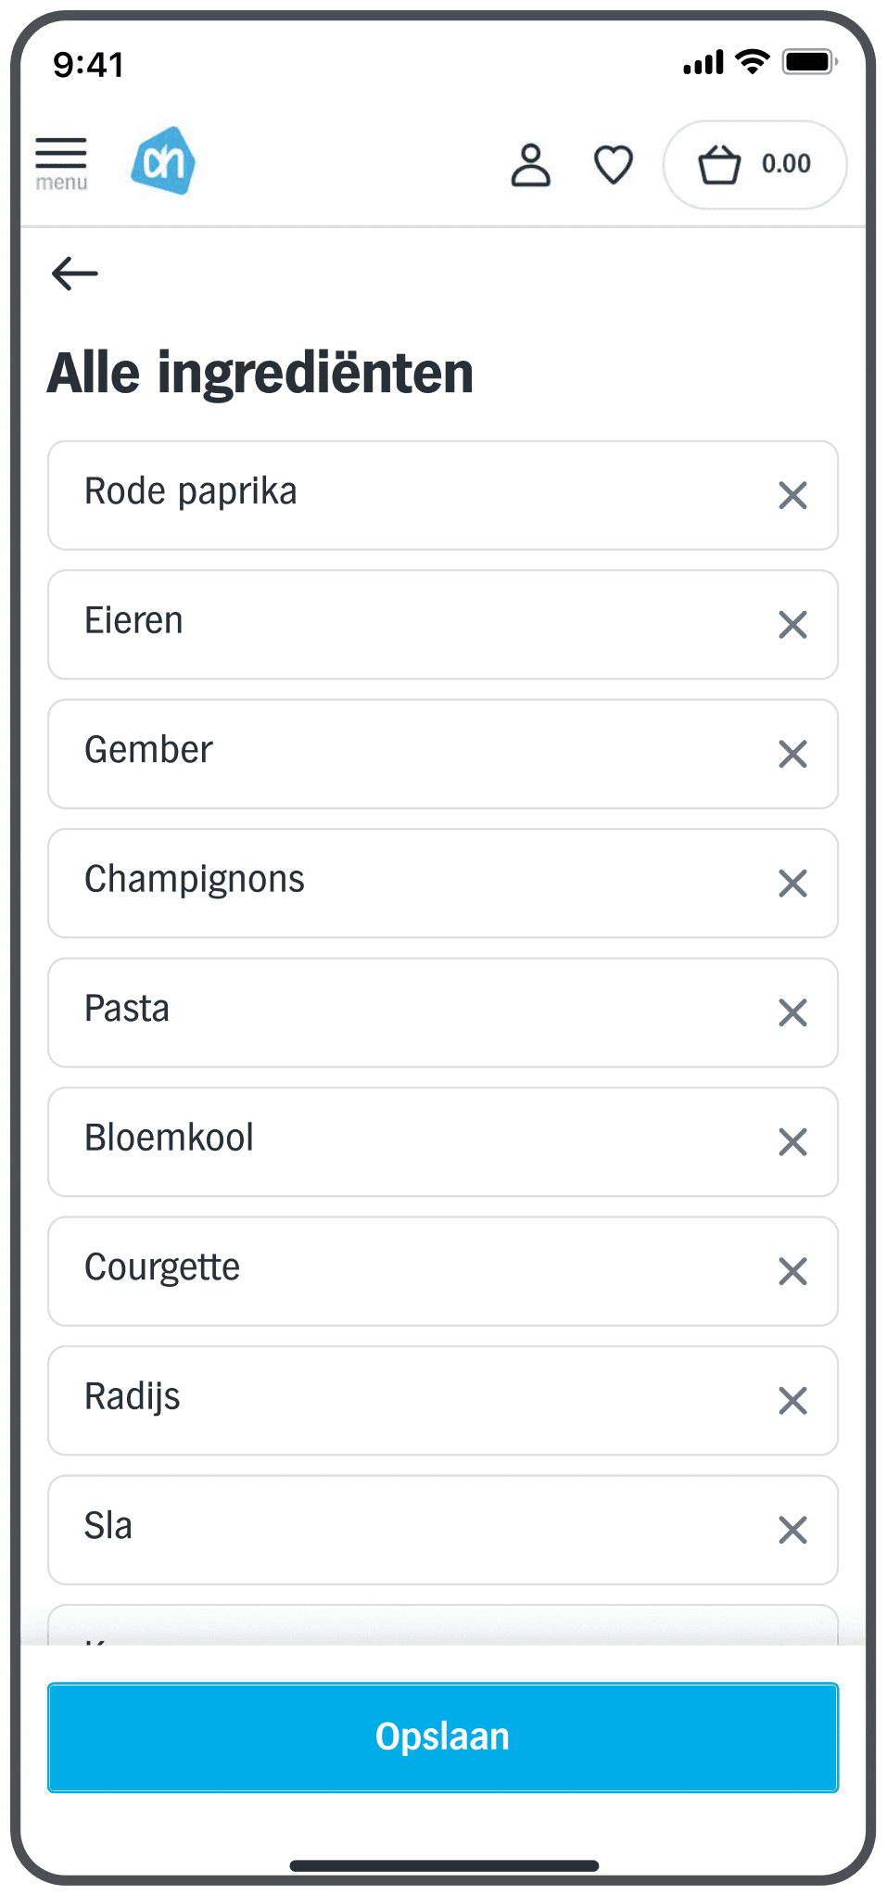Tap the Albert Heijn logo
887x1896 pixels.
[x=163, y=161]
